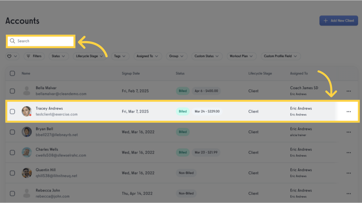
Task: Click the heart favorites filter icon
Action: [x=9, y=56]
